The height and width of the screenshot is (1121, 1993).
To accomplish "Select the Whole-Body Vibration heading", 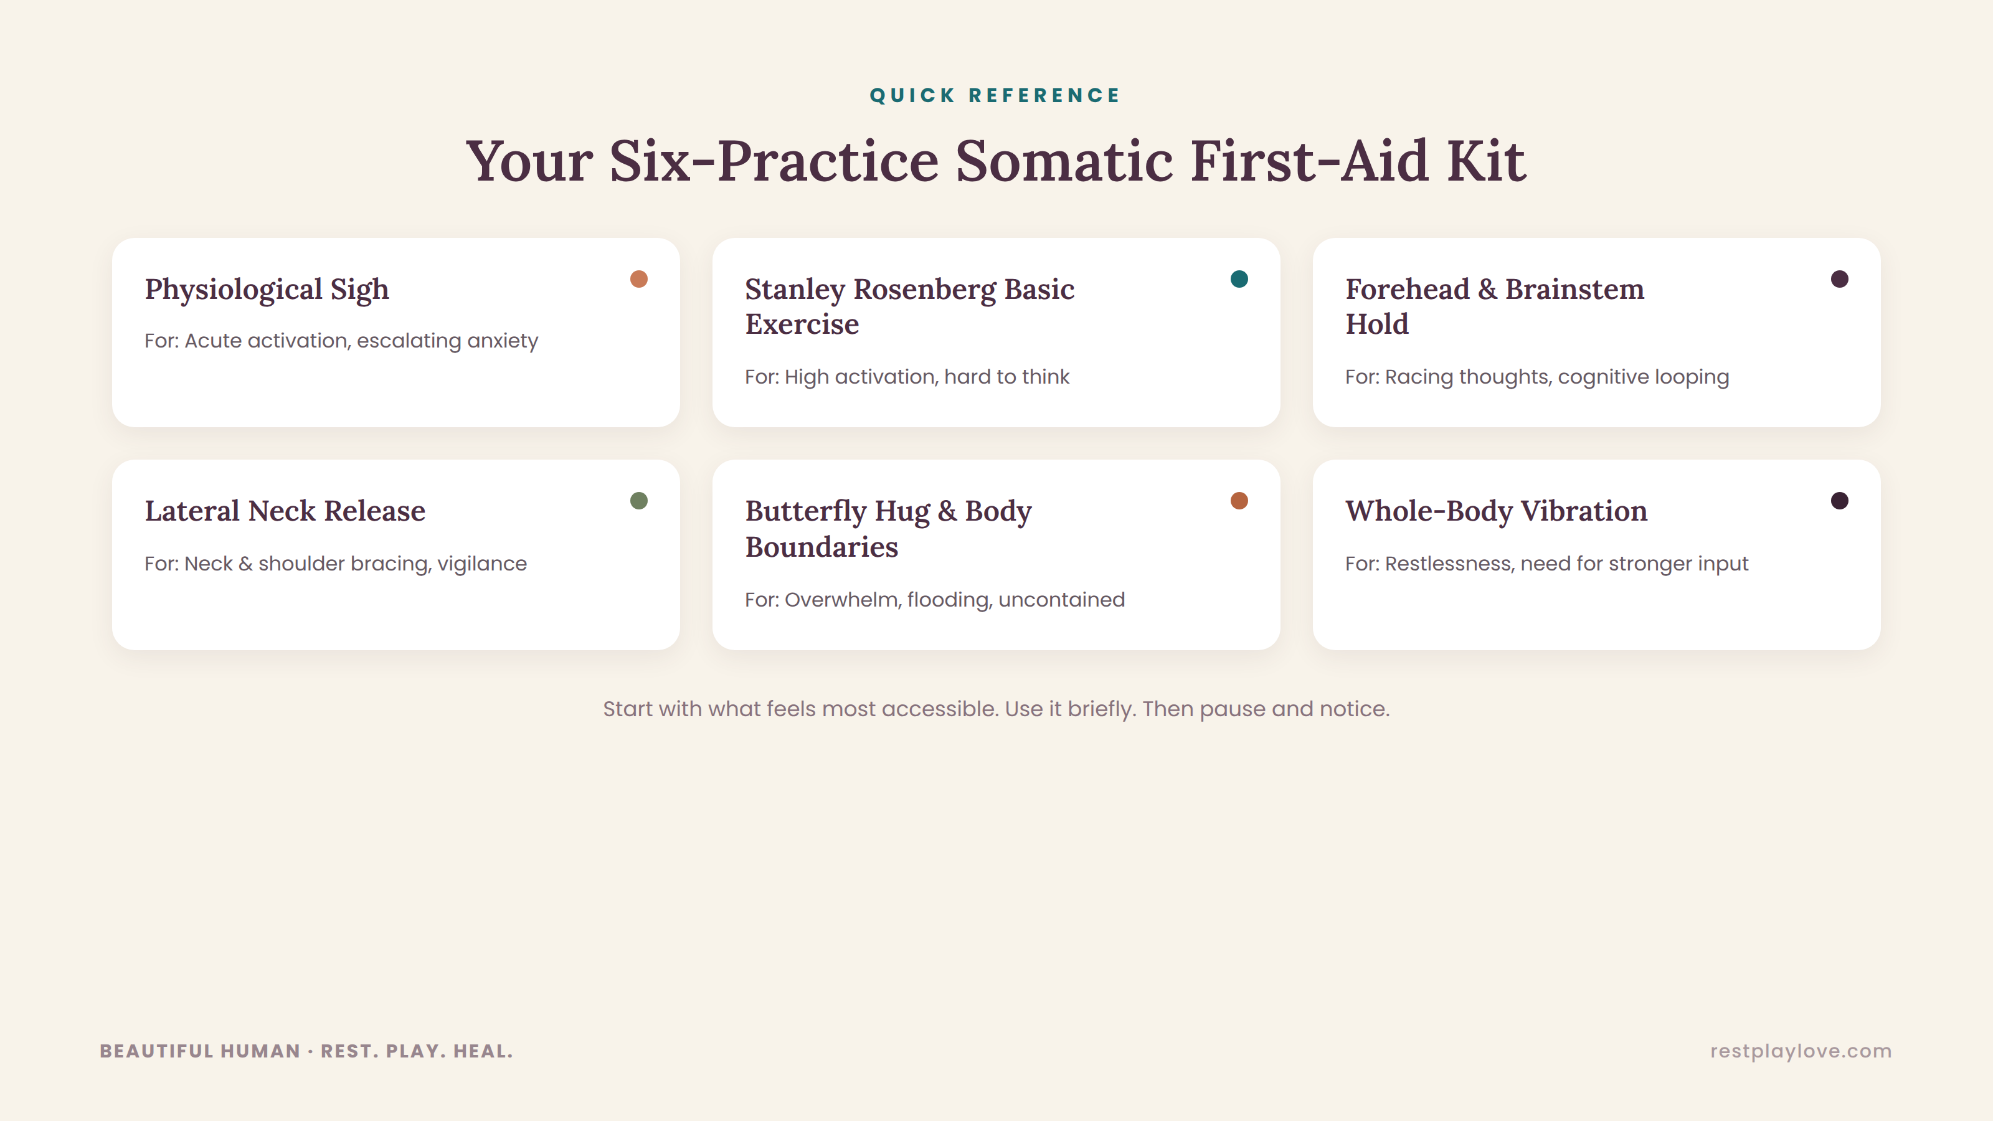I will [x=1495, y=511].
